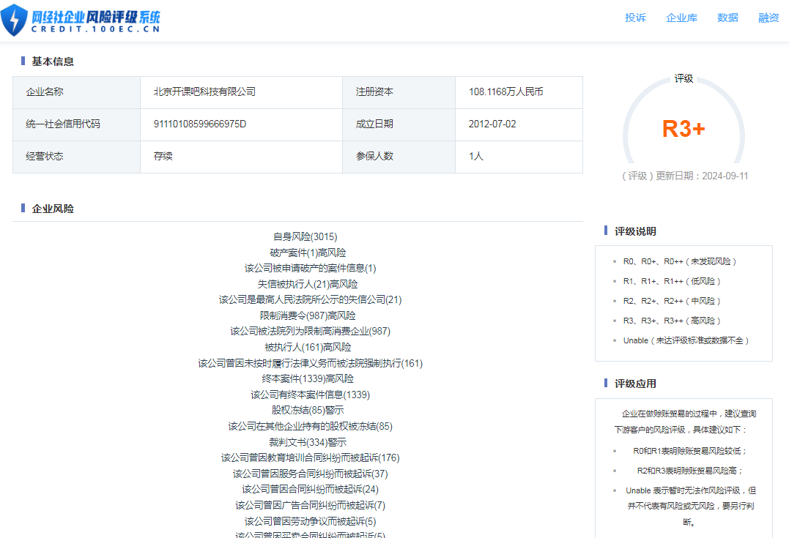Viewport: 789px width, 538px height.
Task: Click the shield logo icon
Action: (14, 20)
